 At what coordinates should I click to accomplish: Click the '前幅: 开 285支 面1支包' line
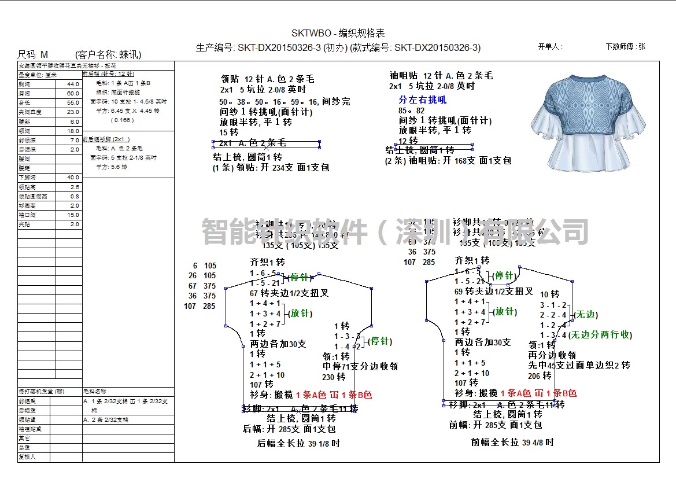click(496, 425)
